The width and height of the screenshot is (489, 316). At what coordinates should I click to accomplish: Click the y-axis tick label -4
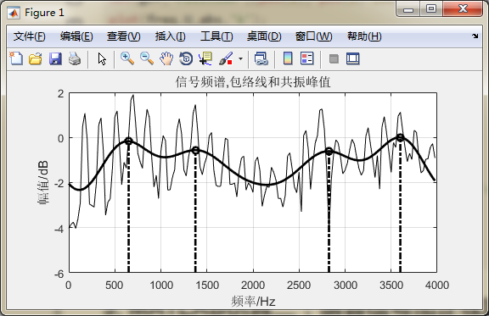(x=59, y=229)
